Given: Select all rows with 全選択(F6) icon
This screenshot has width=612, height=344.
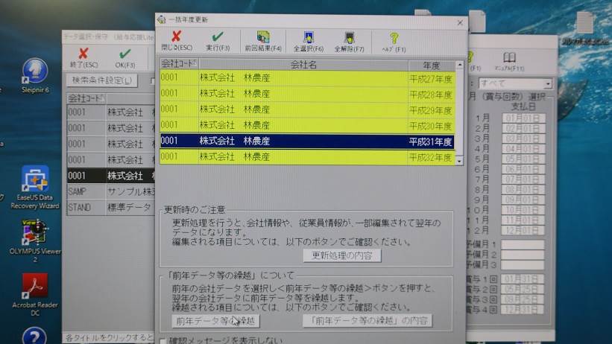Looking at the screenshot, I should point(308,39).
